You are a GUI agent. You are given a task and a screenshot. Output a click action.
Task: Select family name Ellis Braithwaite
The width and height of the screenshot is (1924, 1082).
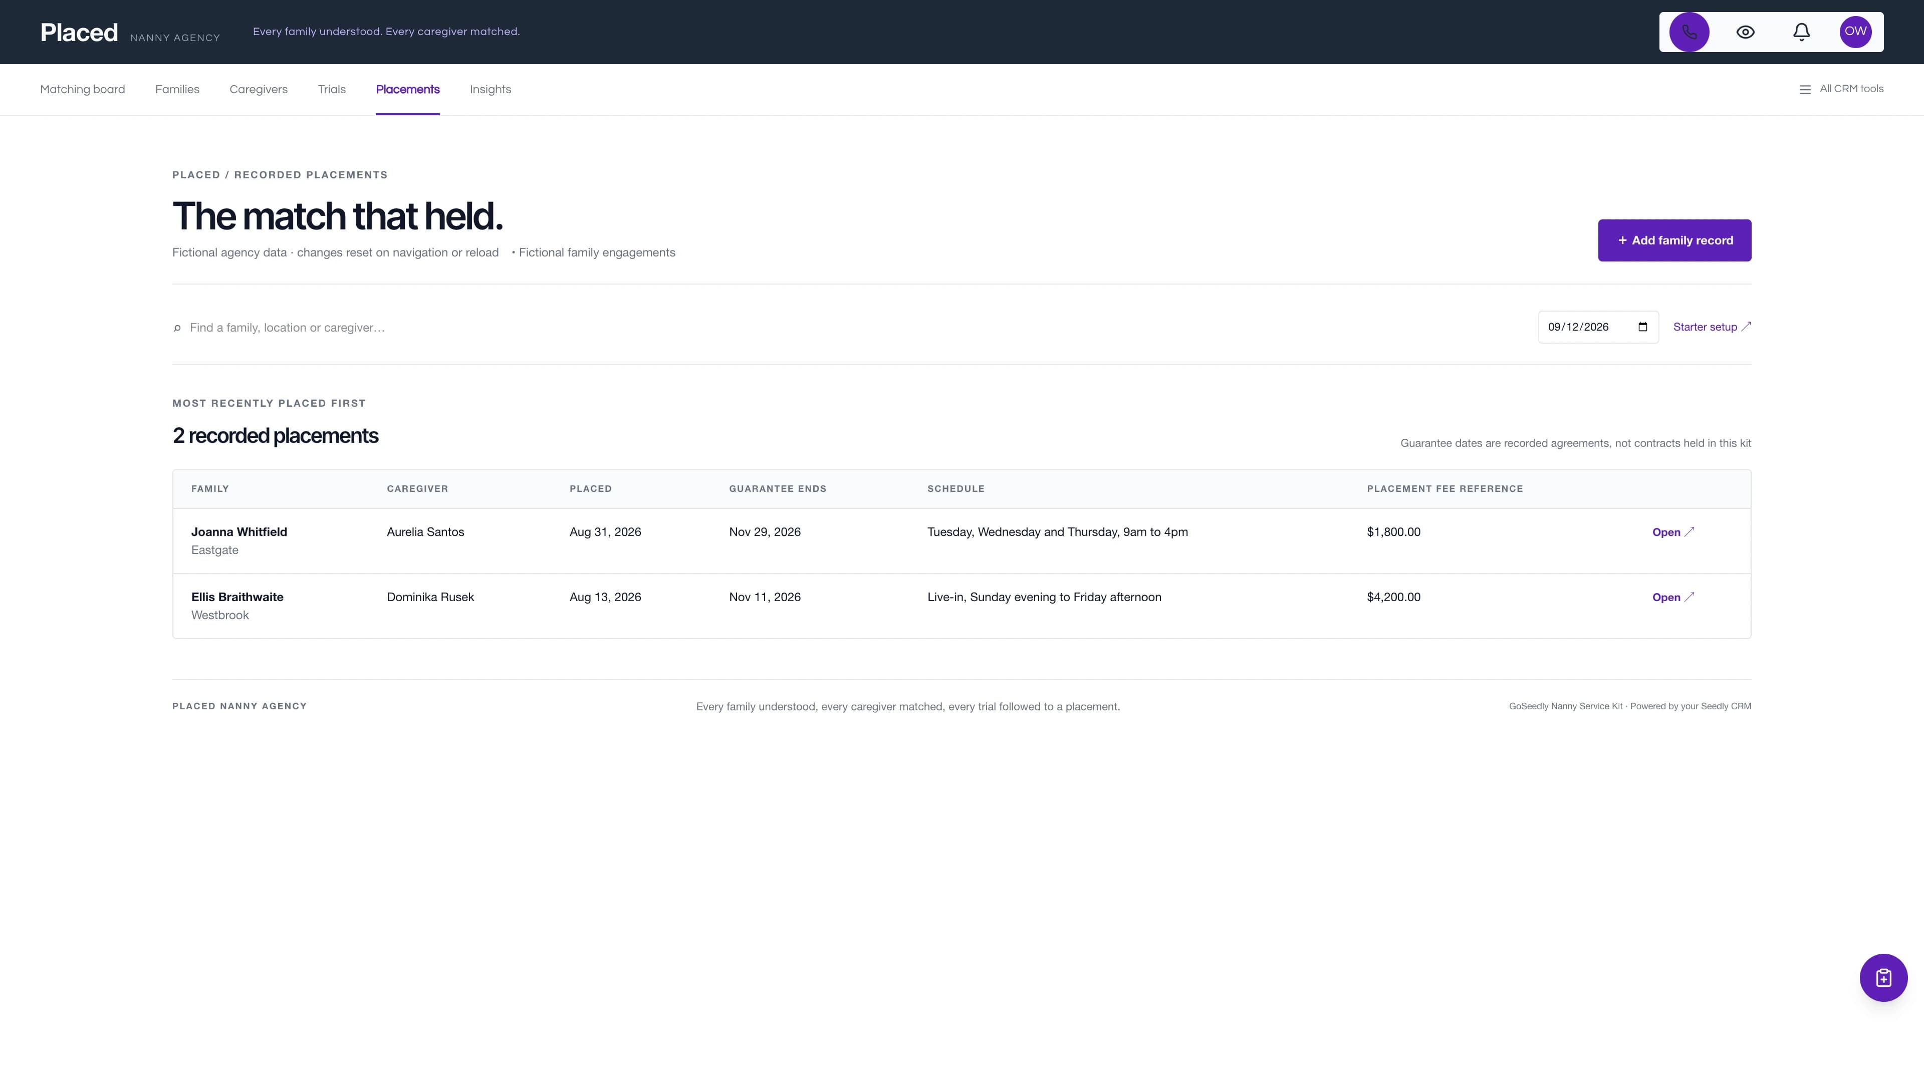point(237,597)
